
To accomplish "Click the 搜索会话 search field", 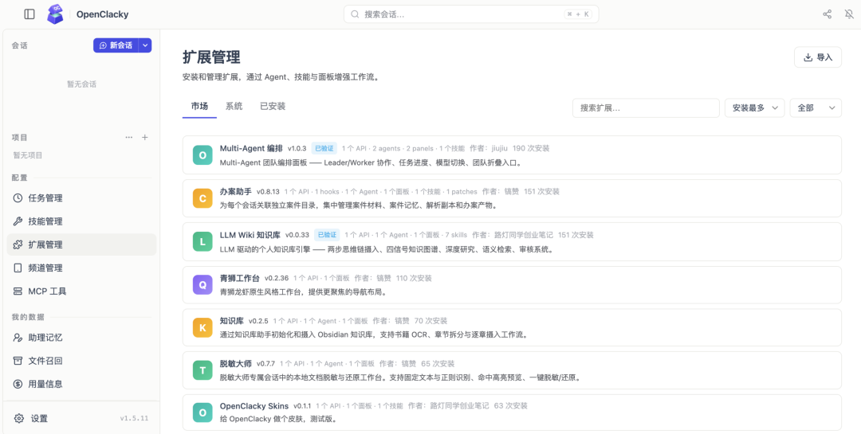I will pyautogui.click(x=471, y=14).
